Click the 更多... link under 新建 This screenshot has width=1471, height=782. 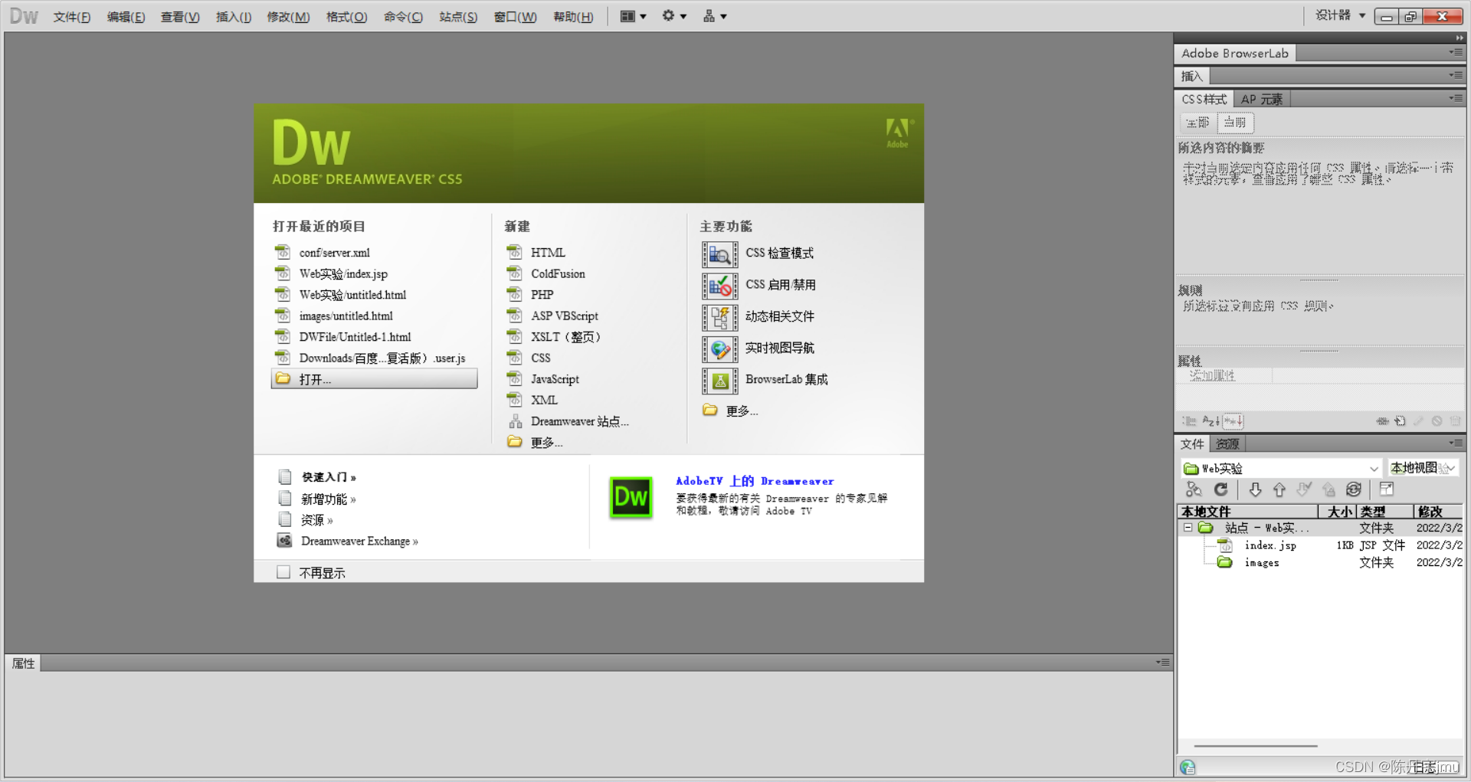coord(546,443)
